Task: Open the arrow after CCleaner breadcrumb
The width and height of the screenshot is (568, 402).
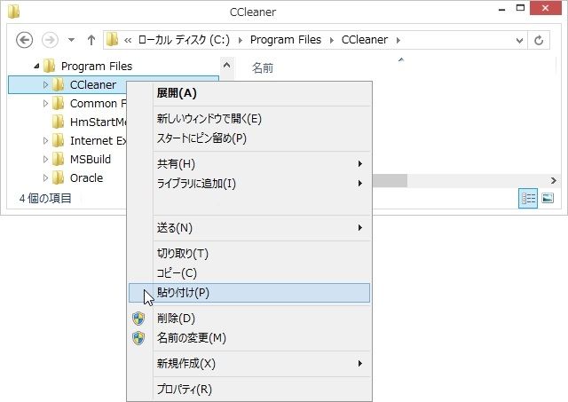Action: click(x=398, y=40)
